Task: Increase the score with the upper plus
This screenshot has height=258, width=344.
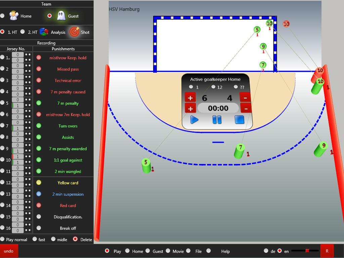Action: pyautogui.click(x=190, y=98)
